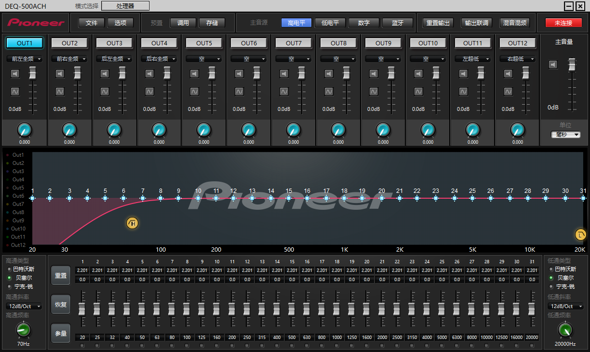Open OUT5 空 channel type dropdown
This screenshot has width=590, height=352.
tap(204, 59)
